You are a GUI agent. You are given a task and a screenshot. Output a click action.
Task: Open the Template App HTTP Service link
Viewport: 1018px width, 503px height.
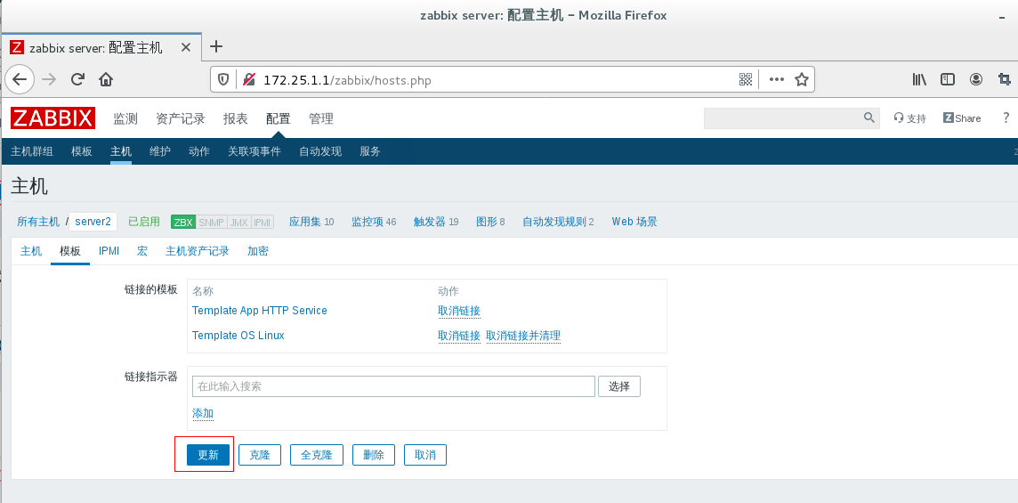pyautogui.click(x=260, y=311)
